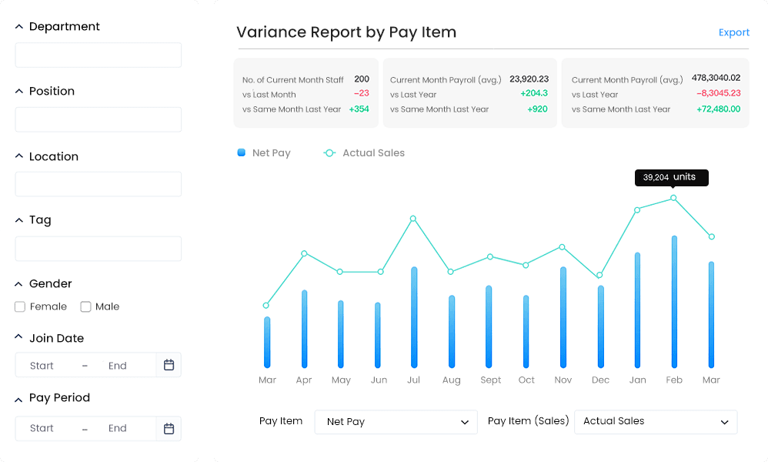Open the Pay Period calendar picker icon
768x462 pixels.
169,429
